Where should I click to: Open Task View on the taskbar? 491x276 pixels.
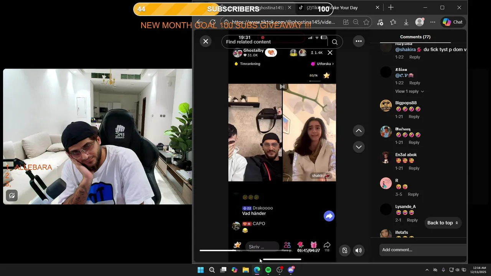tap(223, 270)
